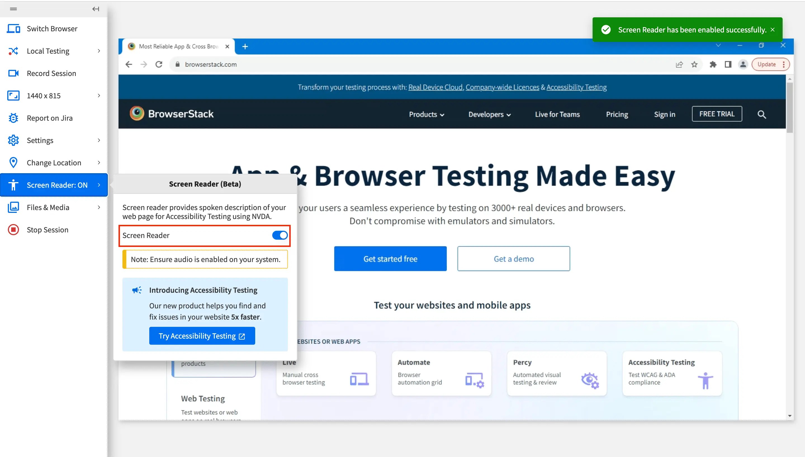Bookmark the page using the star icon

click(695, 64)
